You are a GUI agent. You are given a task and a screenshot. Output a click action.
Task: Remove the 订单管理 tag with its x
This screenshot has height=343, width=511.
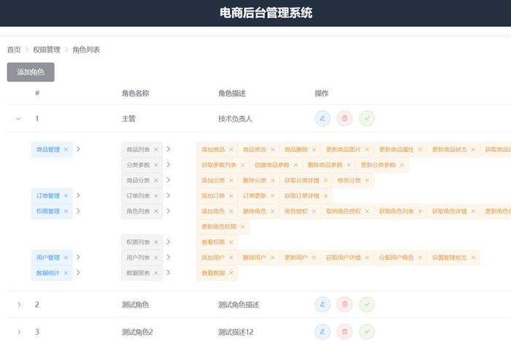point(66,196)
